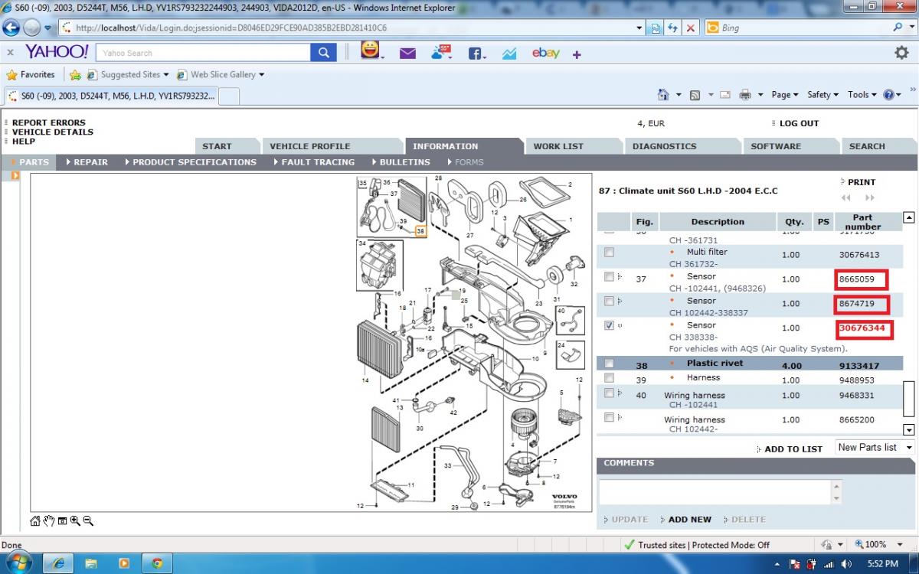Click the add-to-favorites bar star icon
This screenshot has height=574, width=919.
click(x=75, y=75)
